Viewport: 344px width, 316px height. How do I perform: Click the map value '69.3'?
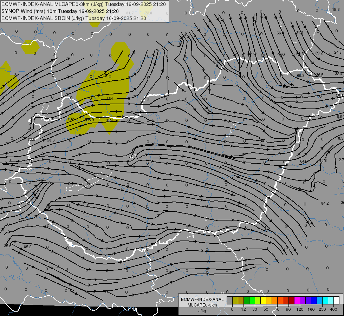[x=300, y=75]
